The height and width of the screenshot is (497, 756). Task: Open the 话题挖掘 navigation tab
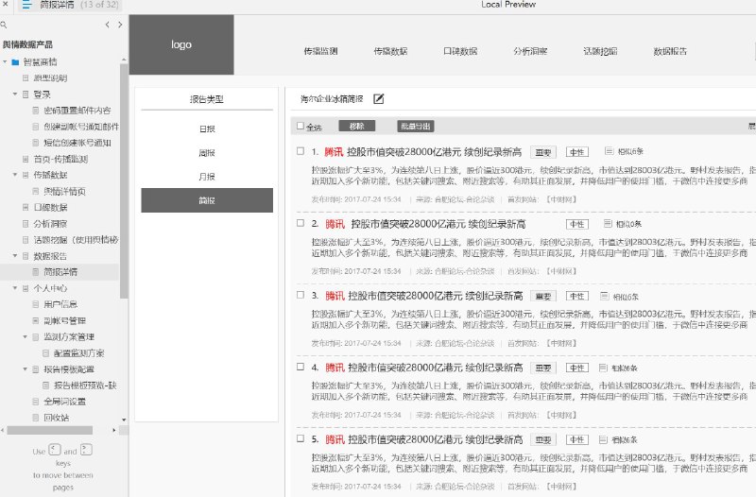pos(600,51)
